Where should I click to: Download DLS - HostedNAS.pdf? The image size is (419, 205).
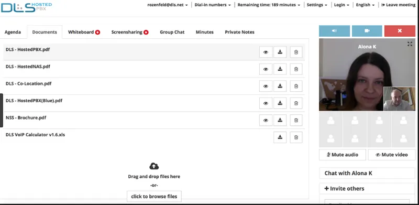click(280, 69)
